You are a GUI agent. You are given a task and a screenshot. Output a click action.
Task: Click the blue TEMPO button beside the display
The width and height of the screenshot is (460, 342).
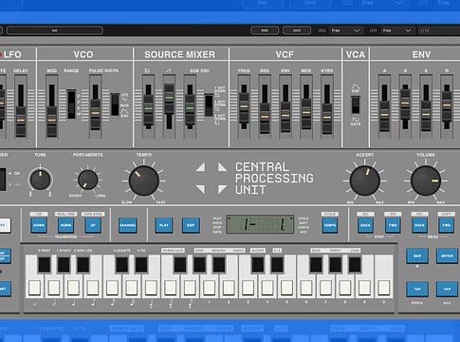tap(330, 225)
